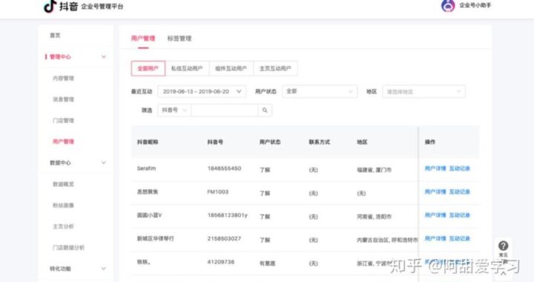Click the 地区 column header

pos(362,142)
